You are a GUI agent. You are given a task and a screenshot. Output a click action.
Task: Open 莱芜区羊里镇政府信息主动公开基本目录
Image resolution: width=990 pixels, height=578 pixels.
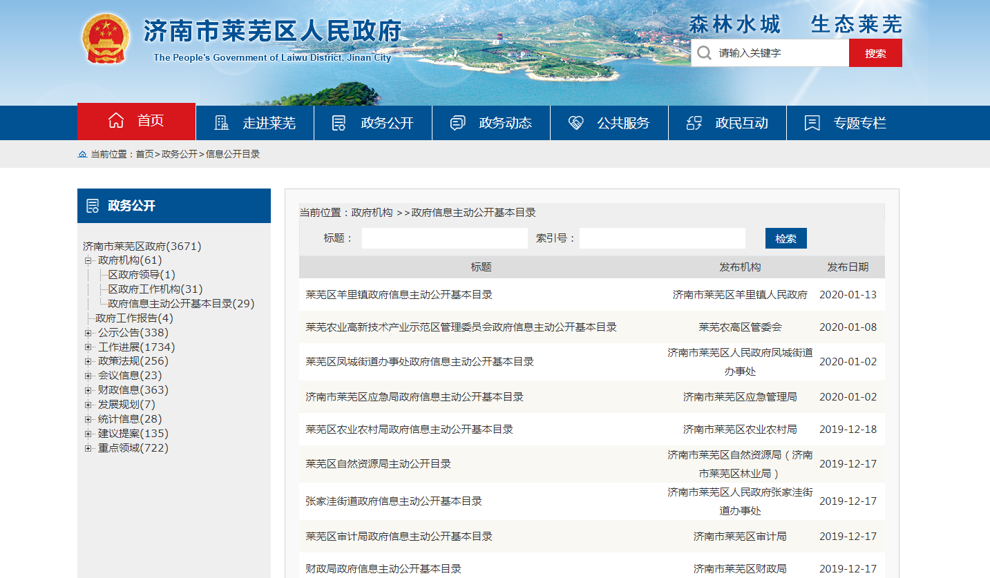pyautogui.click(x=399, y=294)
